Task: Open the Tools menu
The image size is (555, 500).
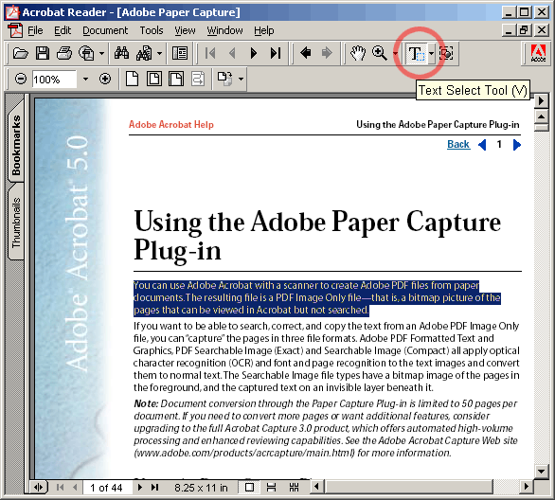Action: pyautogui.click(x=152, y=31)
